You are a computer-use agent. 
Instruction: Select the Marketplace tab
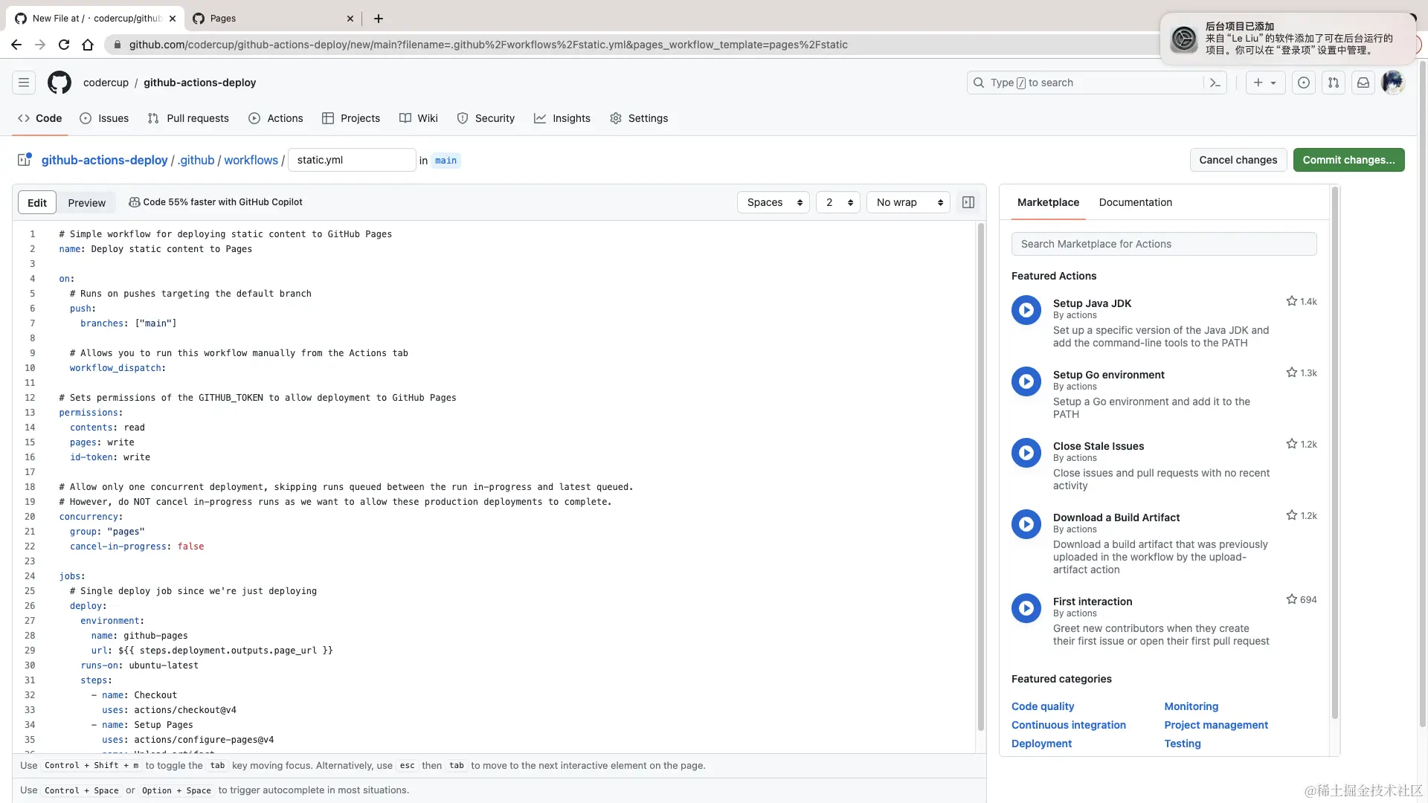pyautogui.click(x=1048, y=202)
